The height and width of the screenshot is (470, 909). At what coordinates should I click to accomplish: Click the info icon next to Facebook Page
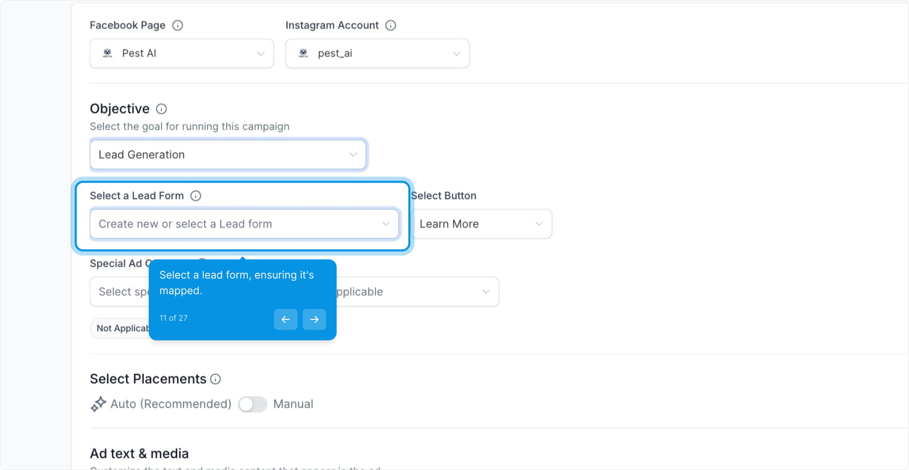tap(177, 25)
